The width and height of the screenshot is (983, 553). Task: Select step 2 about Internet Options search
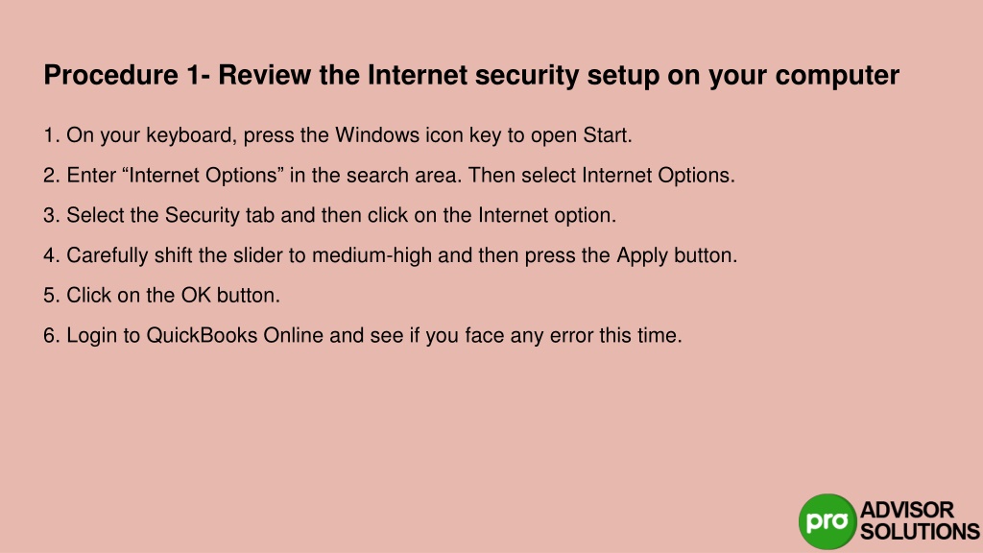point(390,176)
